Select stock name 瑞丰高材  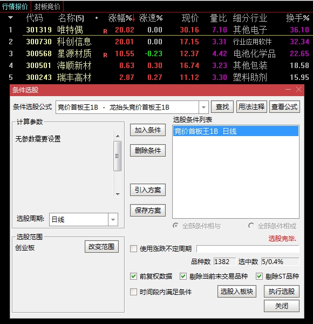coord(74,77)
